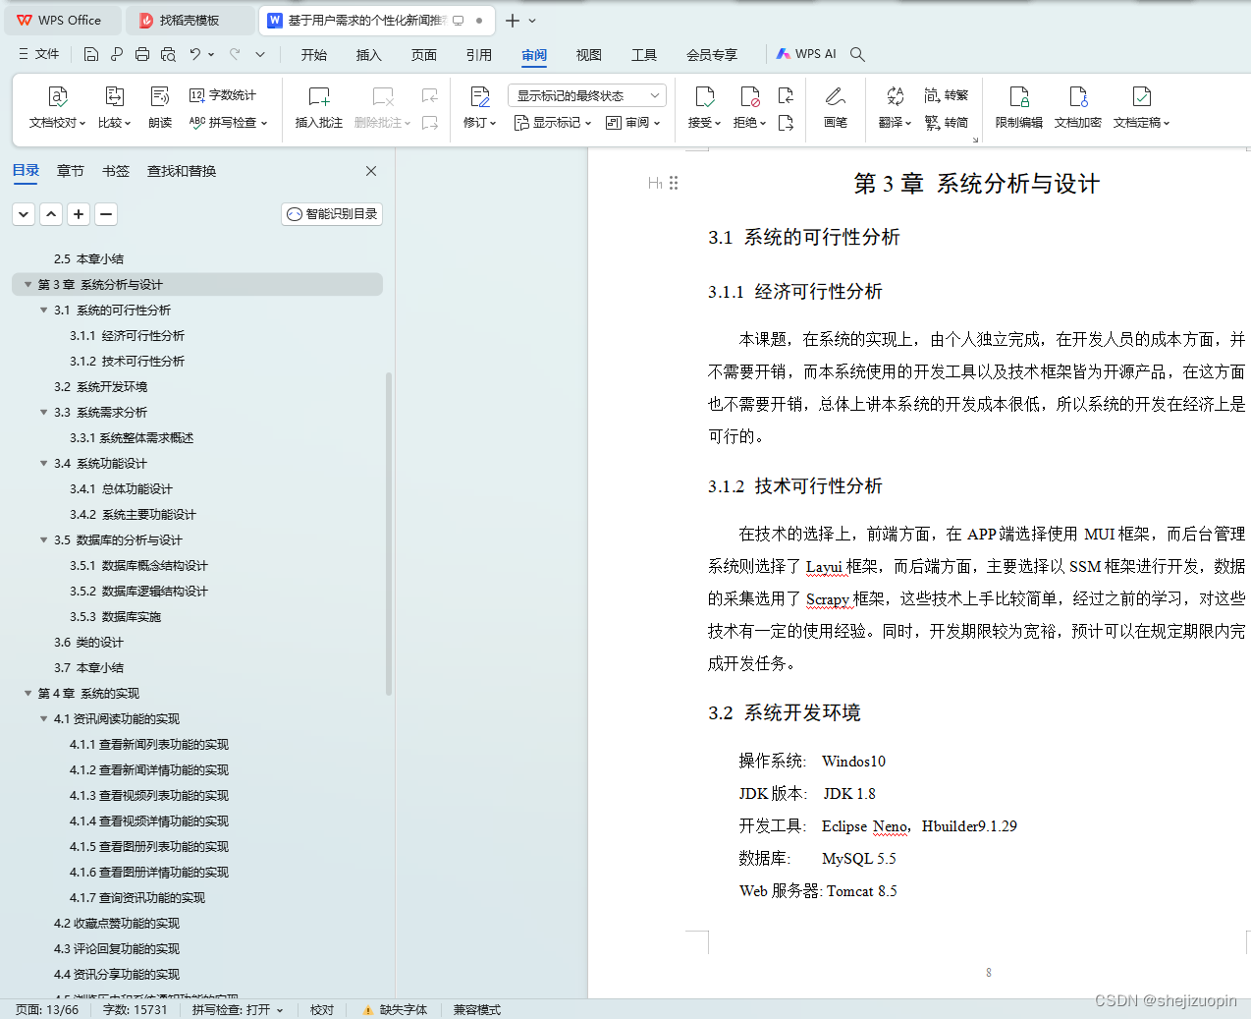Switch to 找稻壳模板 window tab
Viewport: 1251px width, 1019px height.
click(190, 21)
